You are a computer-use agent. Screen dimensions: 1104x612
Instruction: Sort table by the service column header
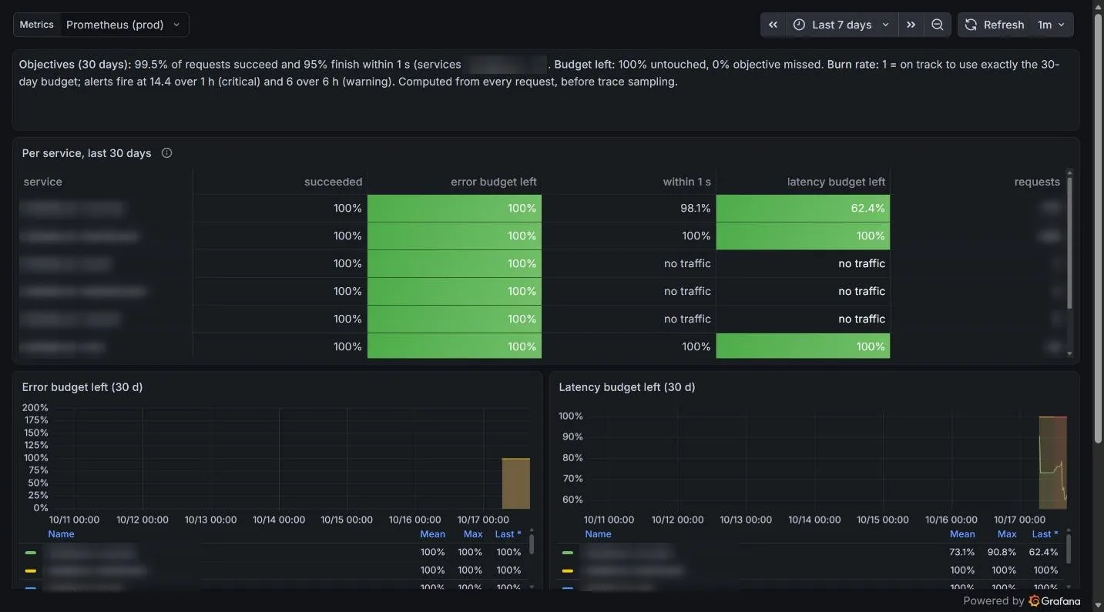click(x=43, y=182)
